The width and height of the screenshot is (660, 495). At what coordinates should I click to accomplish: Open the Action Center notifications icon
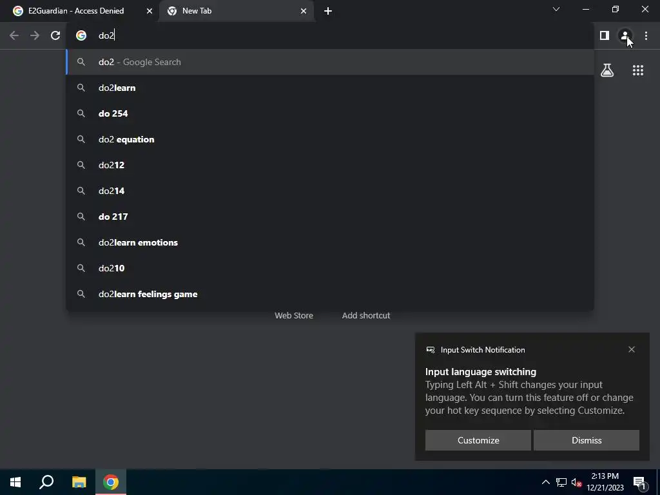[x=639, y=483]
